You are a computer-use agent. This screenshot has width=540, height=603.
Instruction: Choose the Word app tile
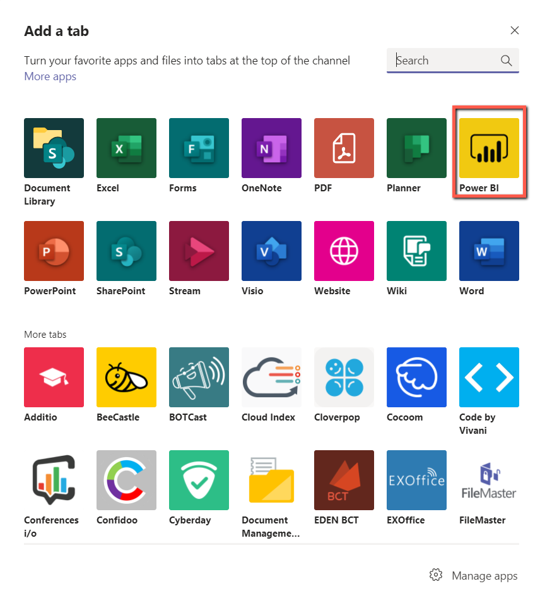[x=490, y=251]
